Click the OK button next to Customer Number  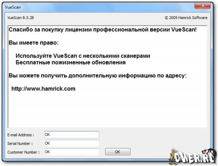(118, 152)
